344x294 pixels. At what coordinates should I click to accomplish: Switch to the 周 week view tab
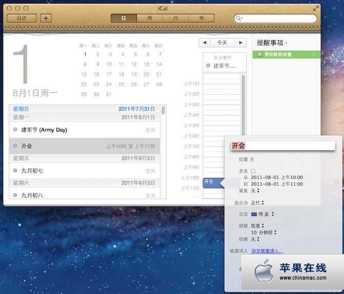coord(149,19)
